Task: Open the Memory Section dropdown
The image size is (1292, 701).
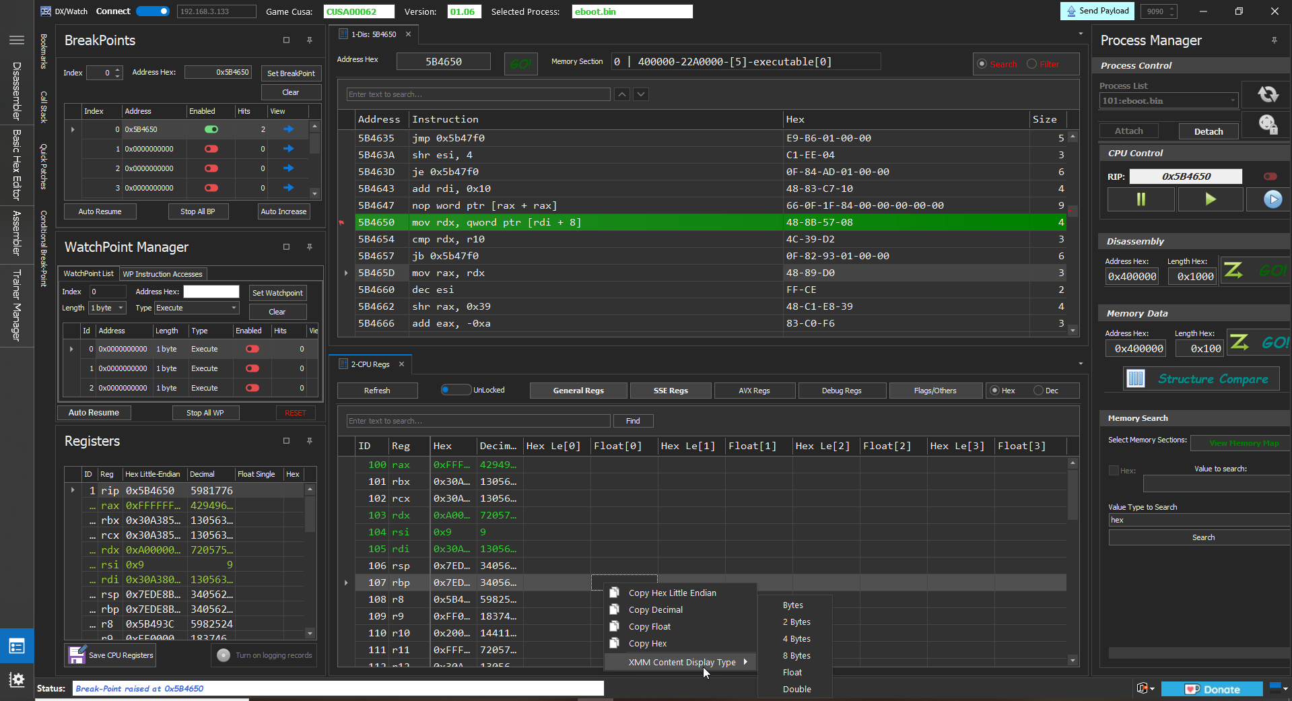Action: tap(746, 62)
